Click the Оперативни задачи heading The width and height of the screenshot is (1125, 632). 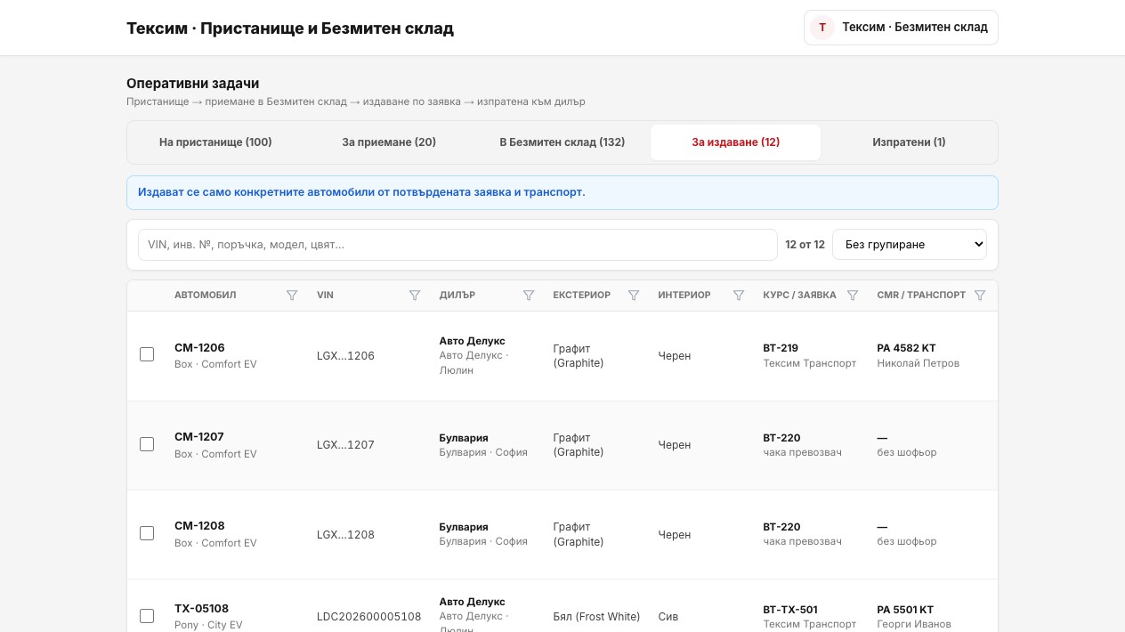point(193,84)
